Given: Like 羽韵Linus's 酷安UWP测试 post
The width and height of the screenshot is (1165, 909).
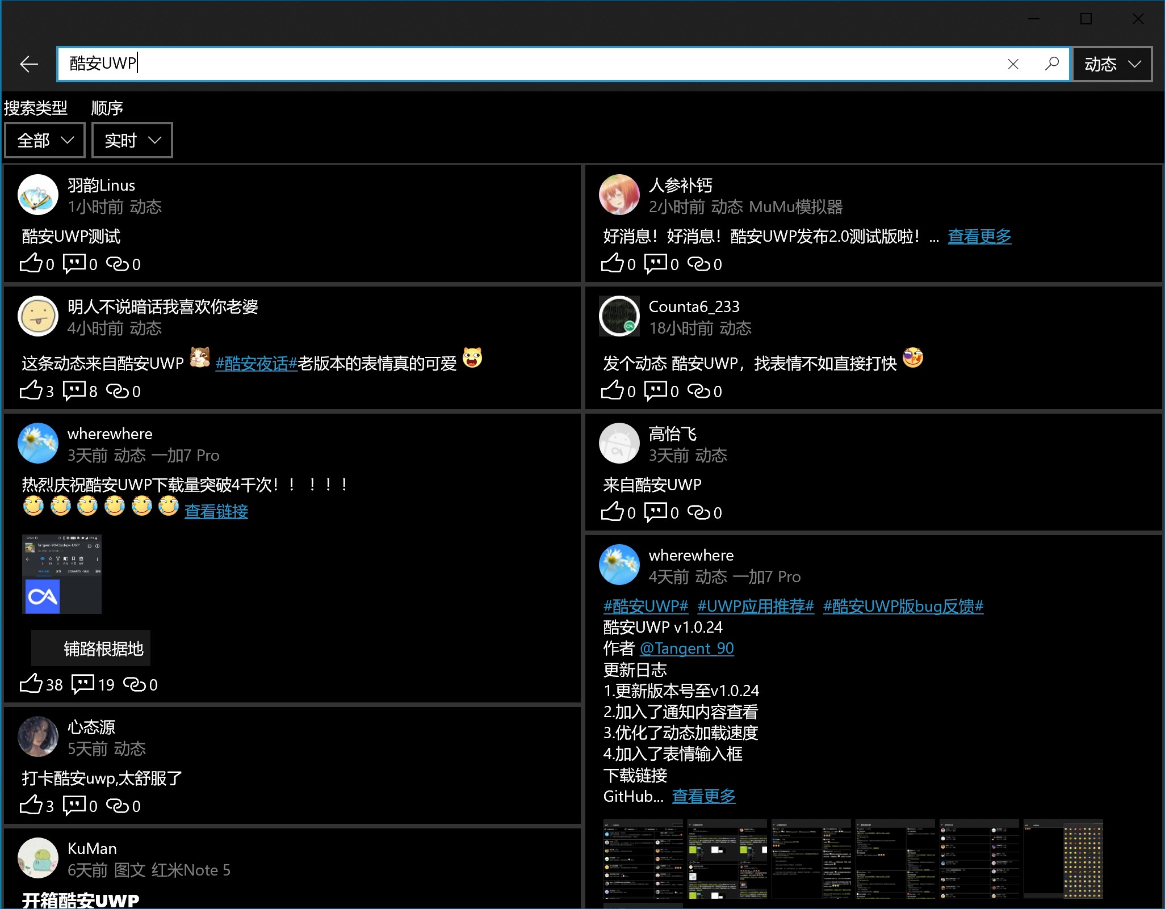Looking at the screenshot, I should [x=31, y=264].
